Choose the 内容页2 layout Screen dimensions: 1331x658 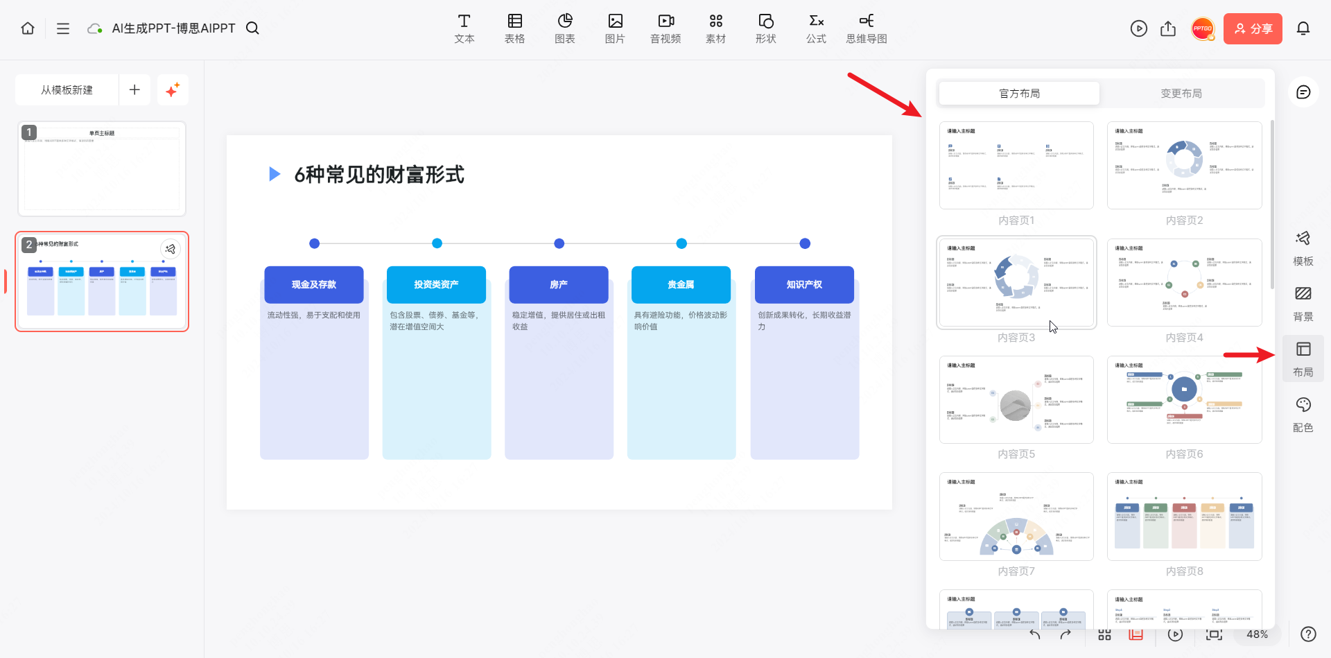(x=1184, y=166)
